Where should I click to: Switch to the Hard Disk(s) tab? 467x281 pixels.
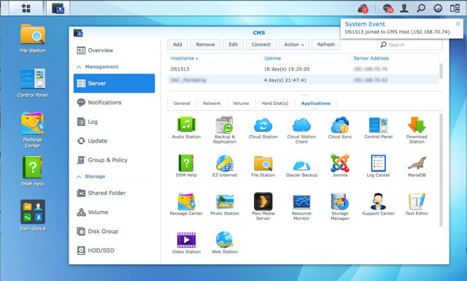275,103
